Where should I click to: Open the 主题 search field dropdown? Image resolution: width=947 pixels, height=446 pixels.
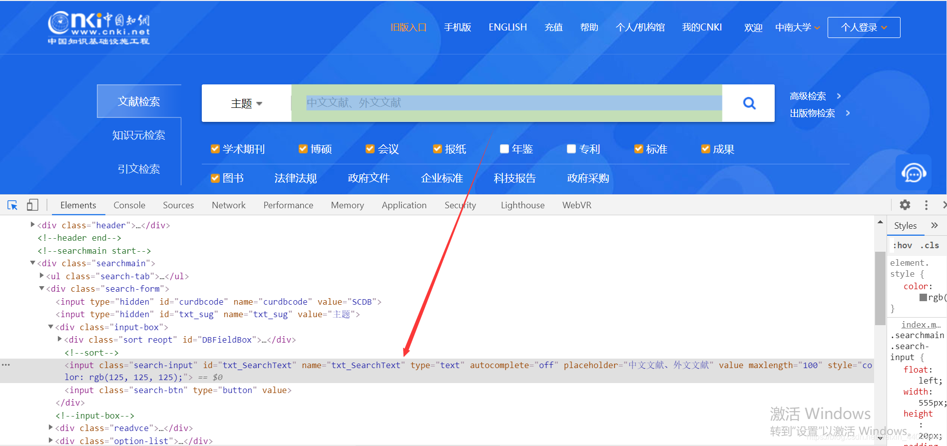point(247,103)
